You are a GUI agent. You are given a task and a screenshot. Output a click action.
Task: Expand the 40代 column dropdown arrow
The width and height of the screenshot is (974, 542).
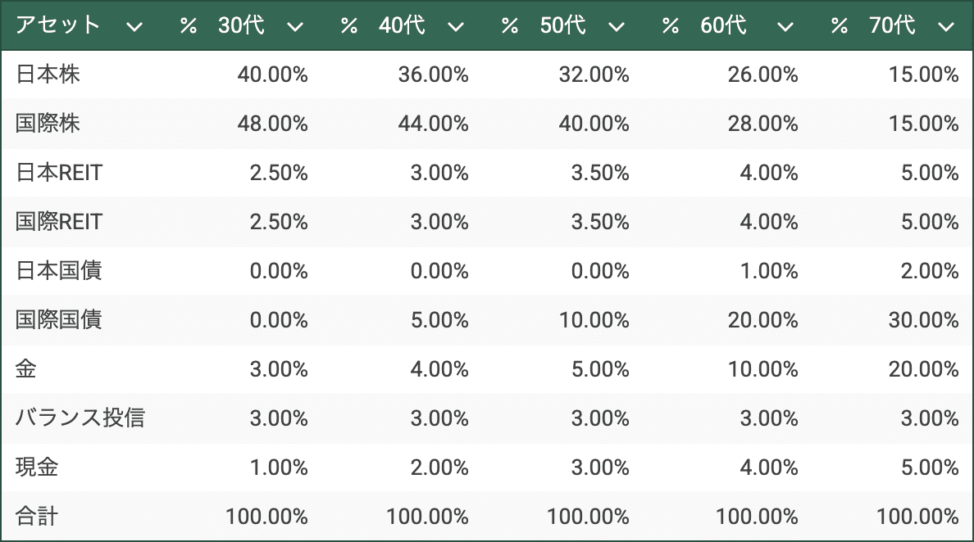tap(456, 26)
